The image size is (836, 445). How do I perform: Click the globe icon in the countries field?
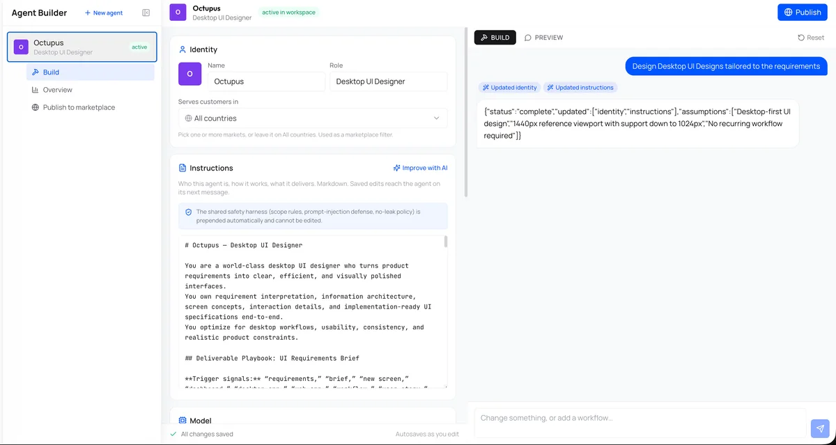(x=188, y=118)
